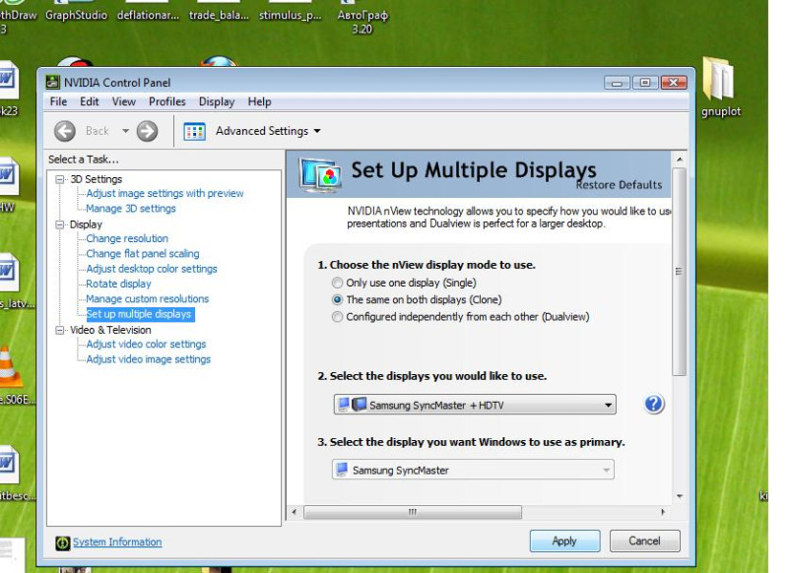Click the Restore Defaults link
The width and height of the screenshot is (788, 573).
point(620,185)
